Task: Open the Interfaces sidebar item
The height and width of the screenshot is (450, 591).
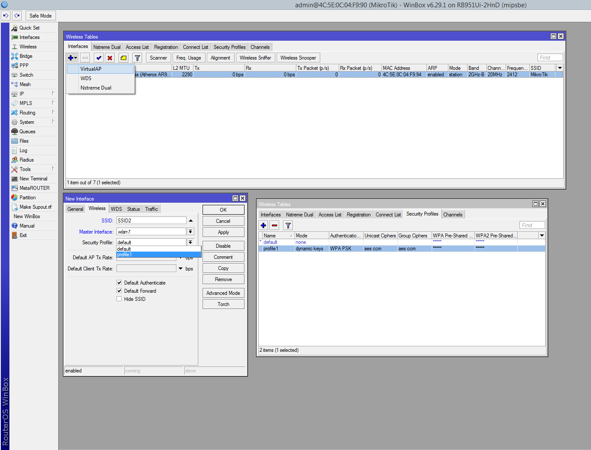Action: pyautogui.click(x=29, y=37)
